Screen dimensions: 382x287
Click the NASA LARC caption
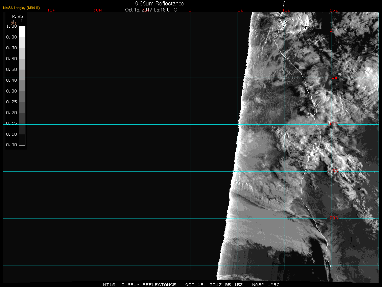(266, 285)
